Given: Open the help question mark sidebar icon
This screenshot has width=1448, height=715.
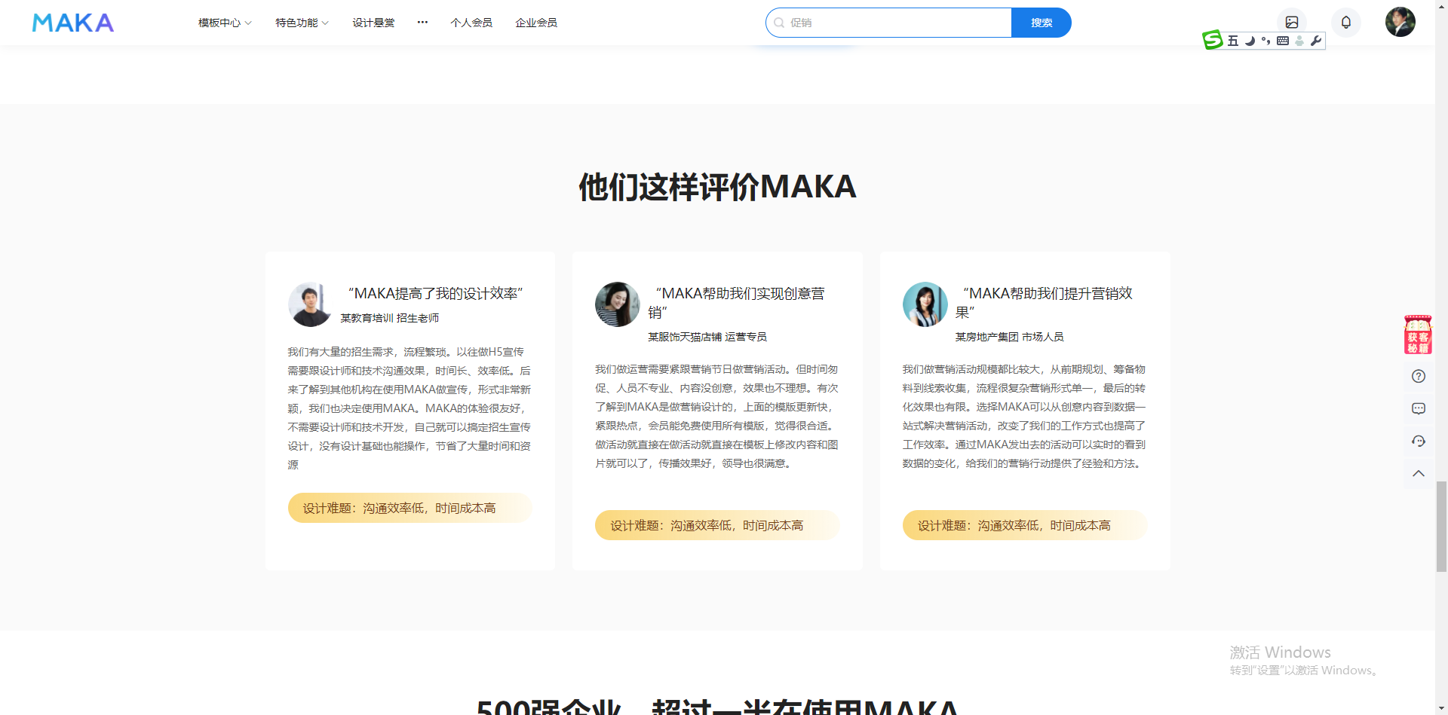Looking at the screenshot, I should tap(1419, 376).
